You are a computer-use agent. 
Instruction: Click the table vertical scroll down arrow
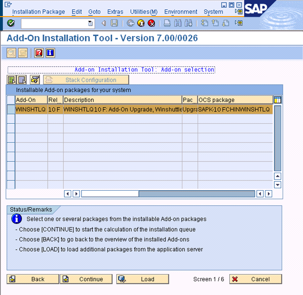coord(278,185)
